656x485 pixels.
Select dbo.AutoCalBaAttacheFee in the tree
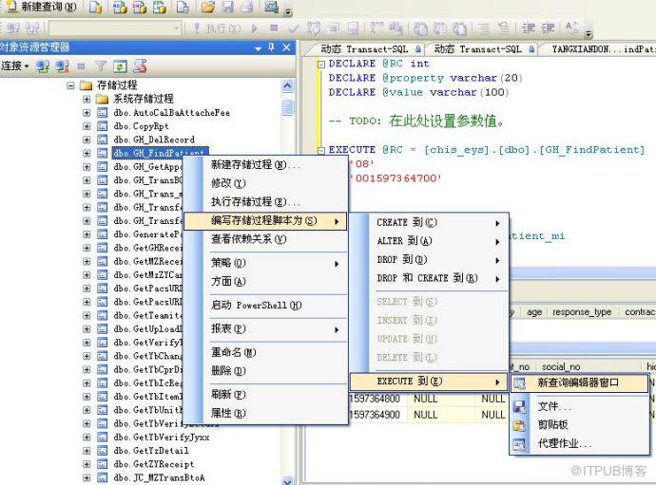[x=171, y=113]
